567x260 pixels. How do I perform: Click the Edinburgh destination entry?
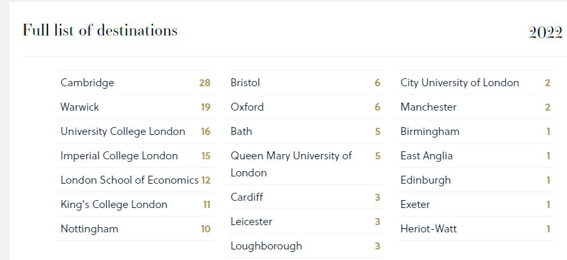(475, 180)
